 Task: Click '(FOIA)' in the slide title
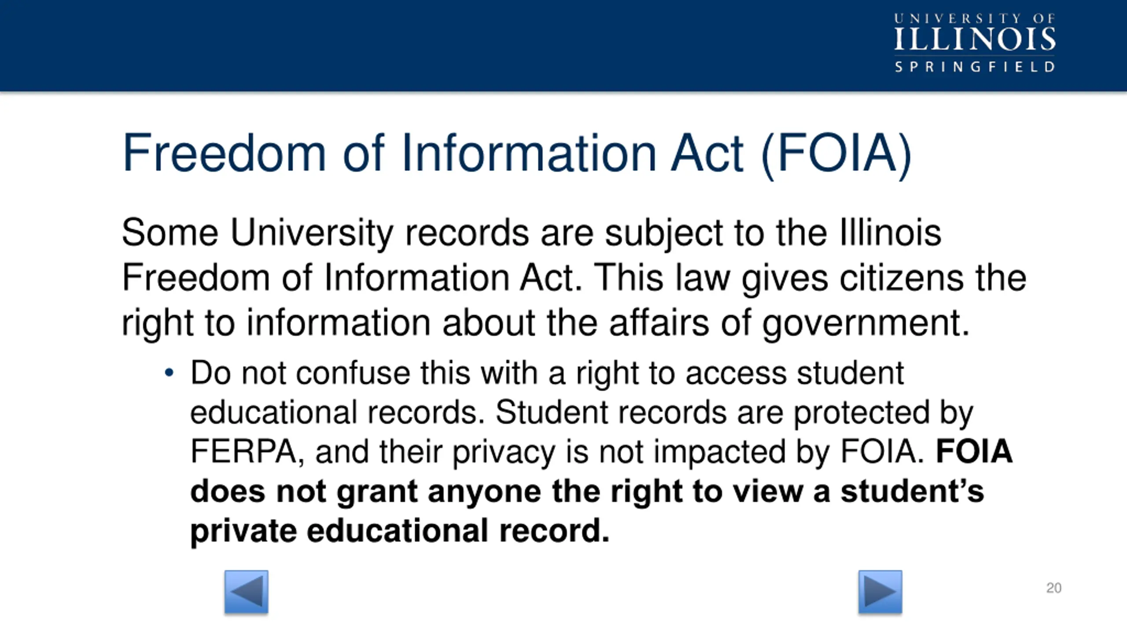836,154
